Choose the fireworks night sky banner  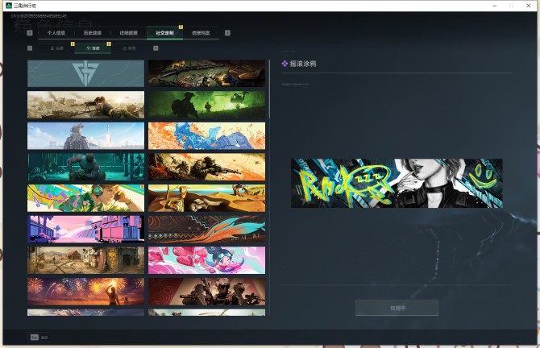[85, 292]
